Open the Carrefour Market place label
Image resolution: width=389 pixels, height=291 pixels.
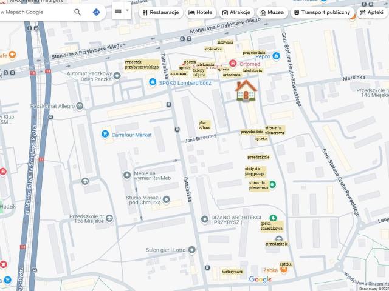[x=131, y=135]
